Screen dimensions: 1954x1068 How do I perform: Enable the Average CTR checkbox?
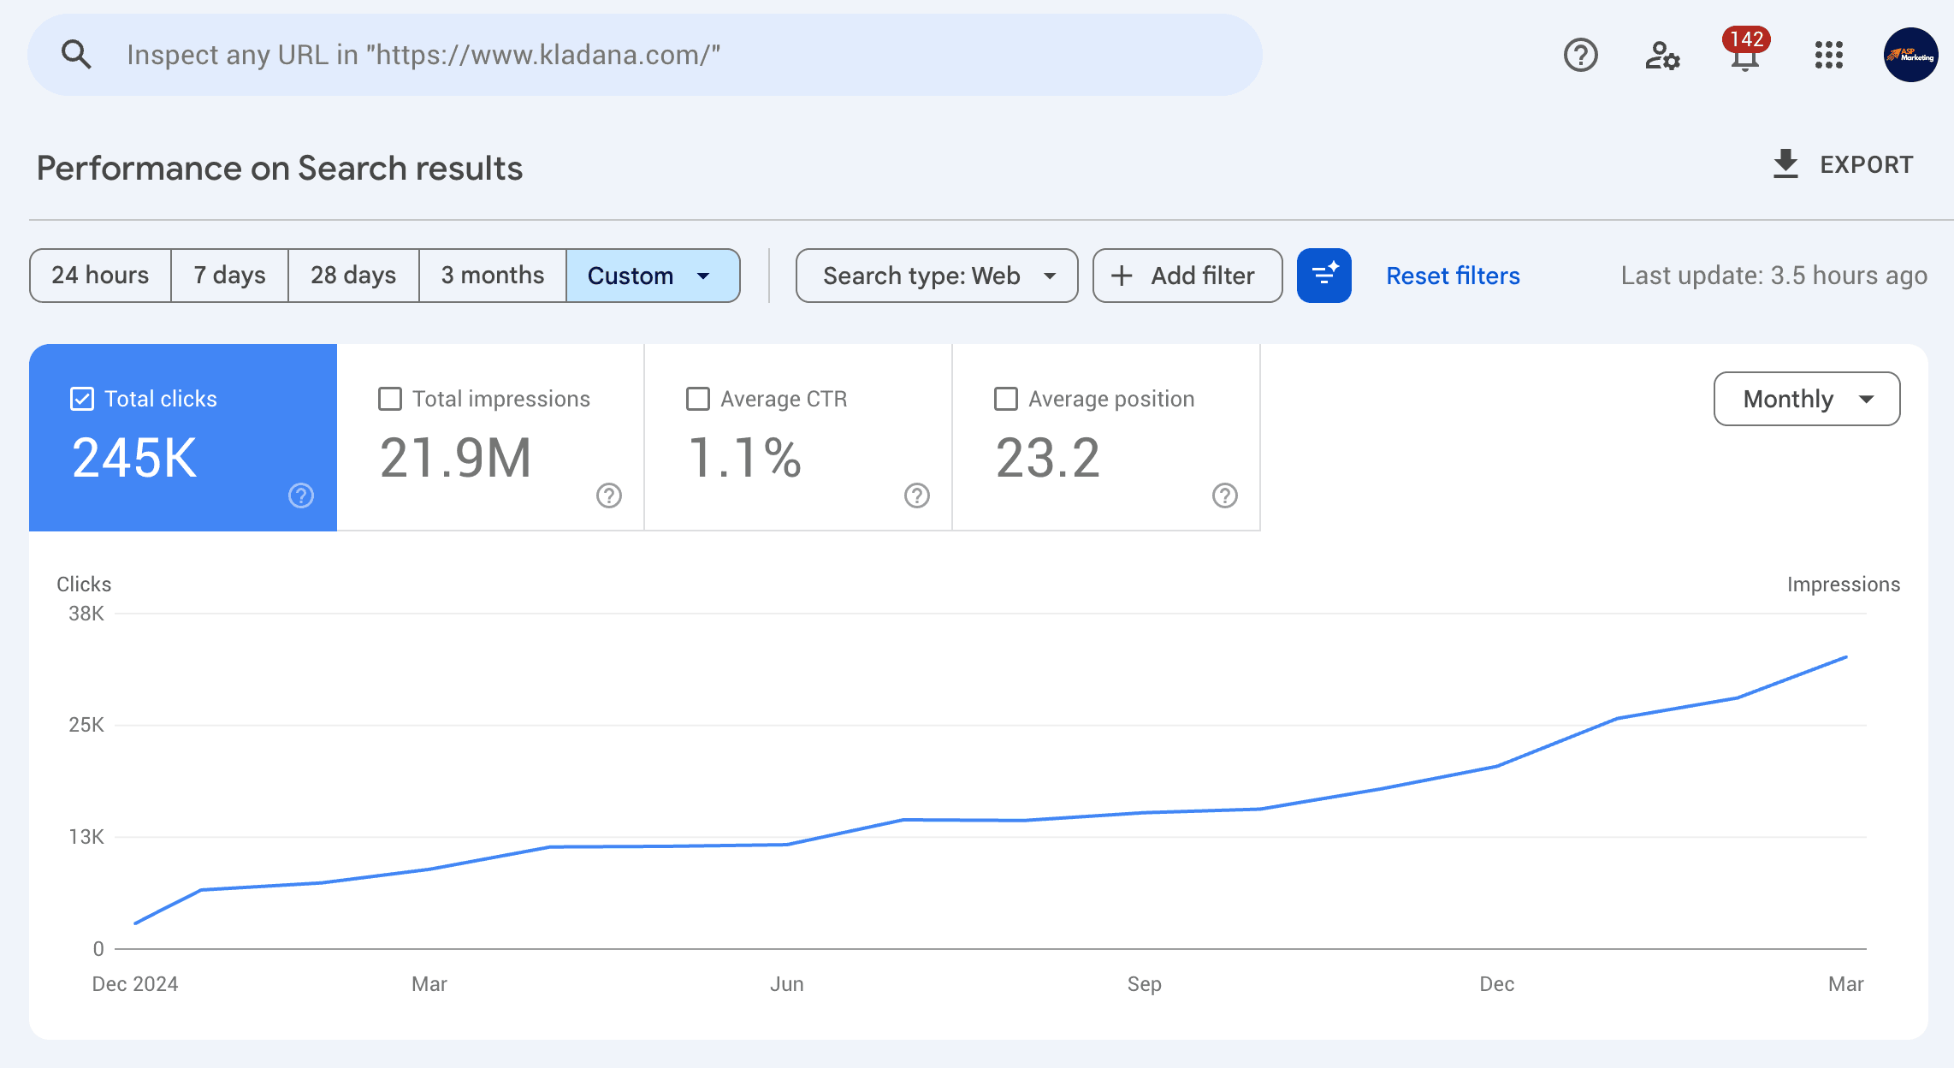tap(697, 398)
